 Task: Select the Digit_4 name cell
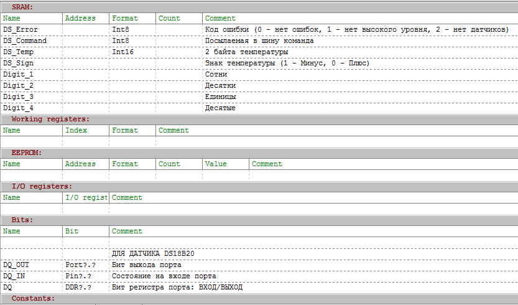tap(31, 108)
